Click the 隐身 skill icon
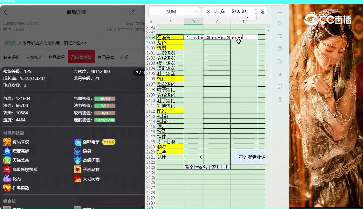Image resolution: width=363 pixels, height=209 pixels. coord(78,151)
